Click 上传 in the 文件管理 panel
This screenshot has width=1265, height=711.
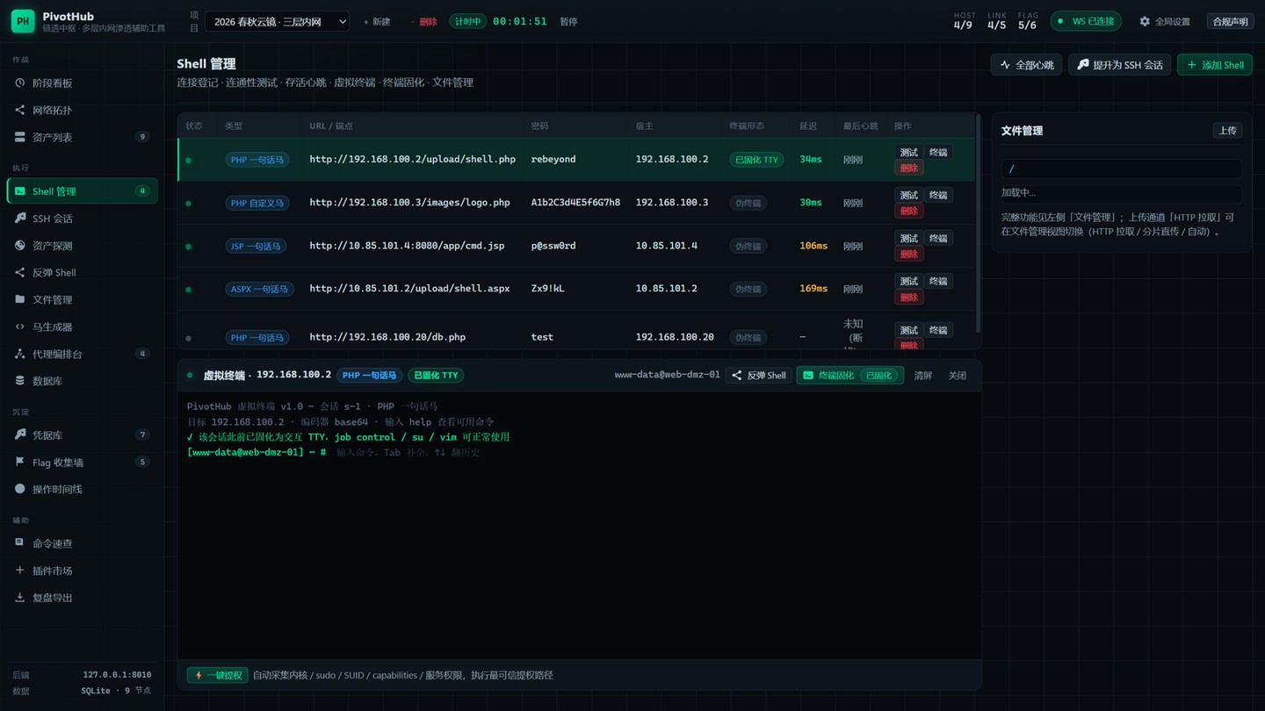1227,131
